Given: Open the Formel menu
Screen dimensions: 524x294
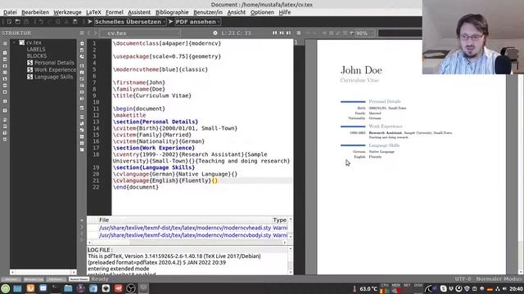Looking at the screenshot, I should click(x=115, y=12).
